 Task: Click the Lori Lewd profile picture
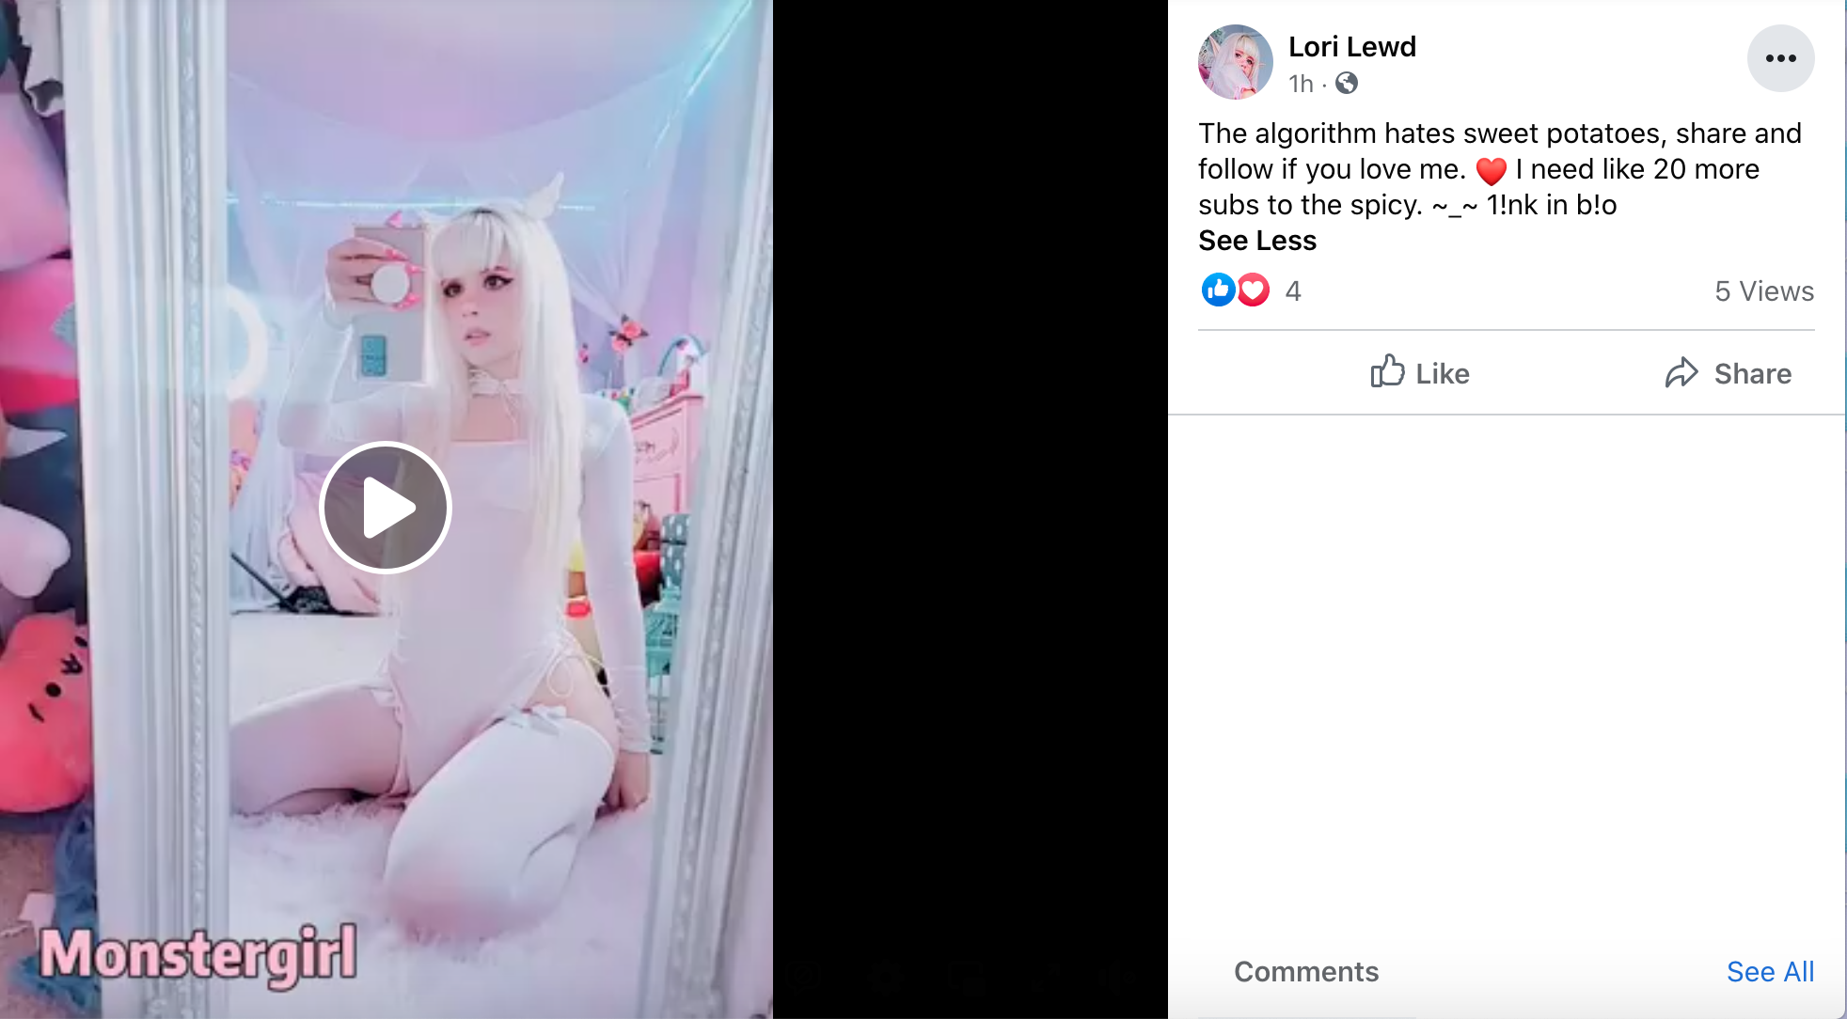(x=1236, y=62)
